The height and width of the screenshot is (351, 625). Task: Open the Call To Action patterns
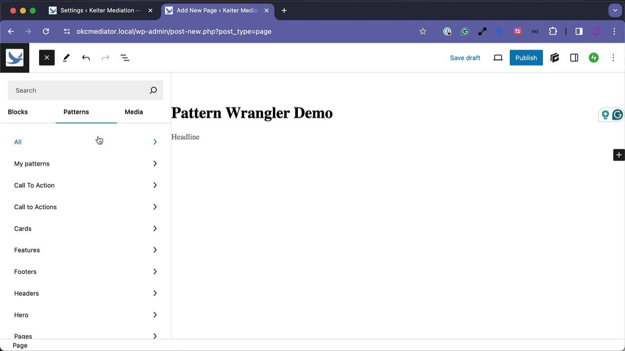pyautogui.click(x=85, y=185)
